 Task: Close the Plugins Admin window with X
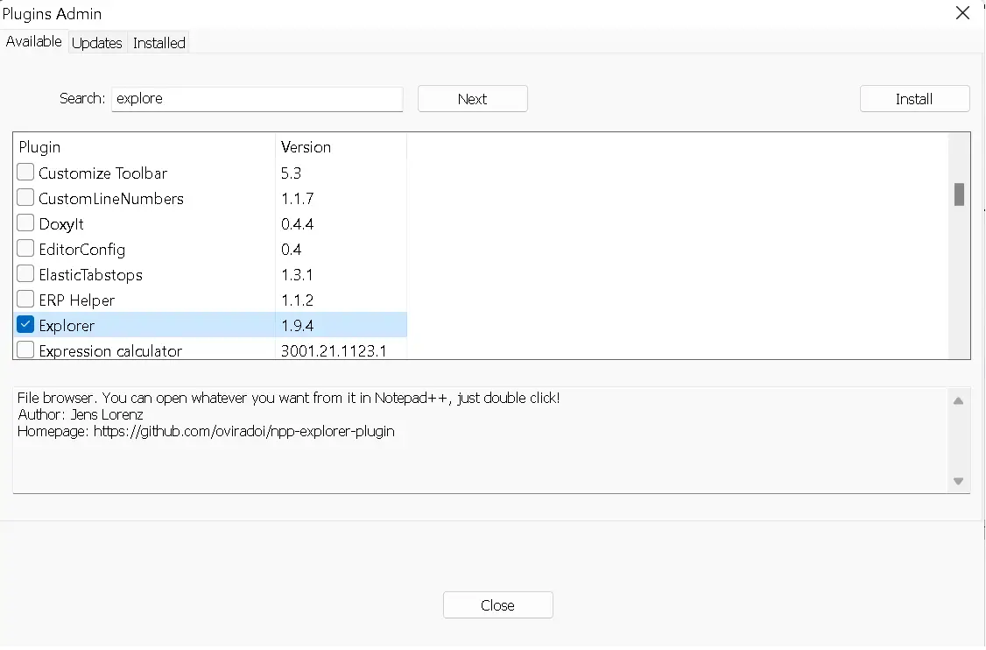click(x=962, y=13)
